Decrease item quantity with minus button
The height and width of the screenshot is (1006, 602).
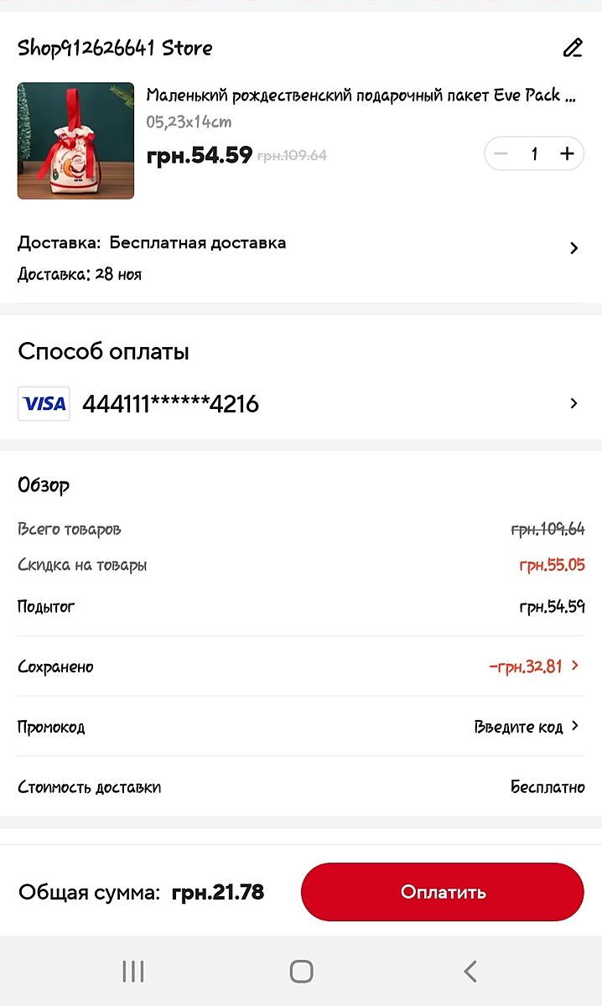[501, 153]
